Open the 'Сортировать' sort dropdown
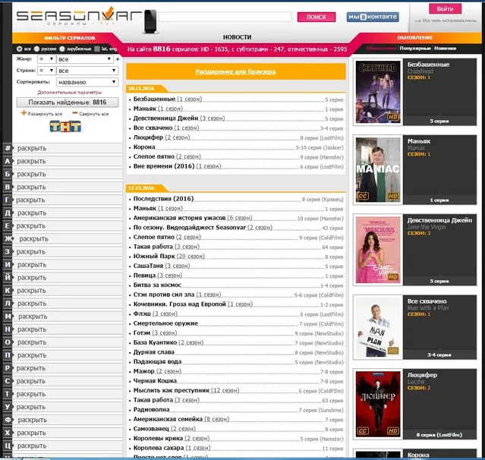Viewport: 485px width, 460px height. tap(87, 81)
